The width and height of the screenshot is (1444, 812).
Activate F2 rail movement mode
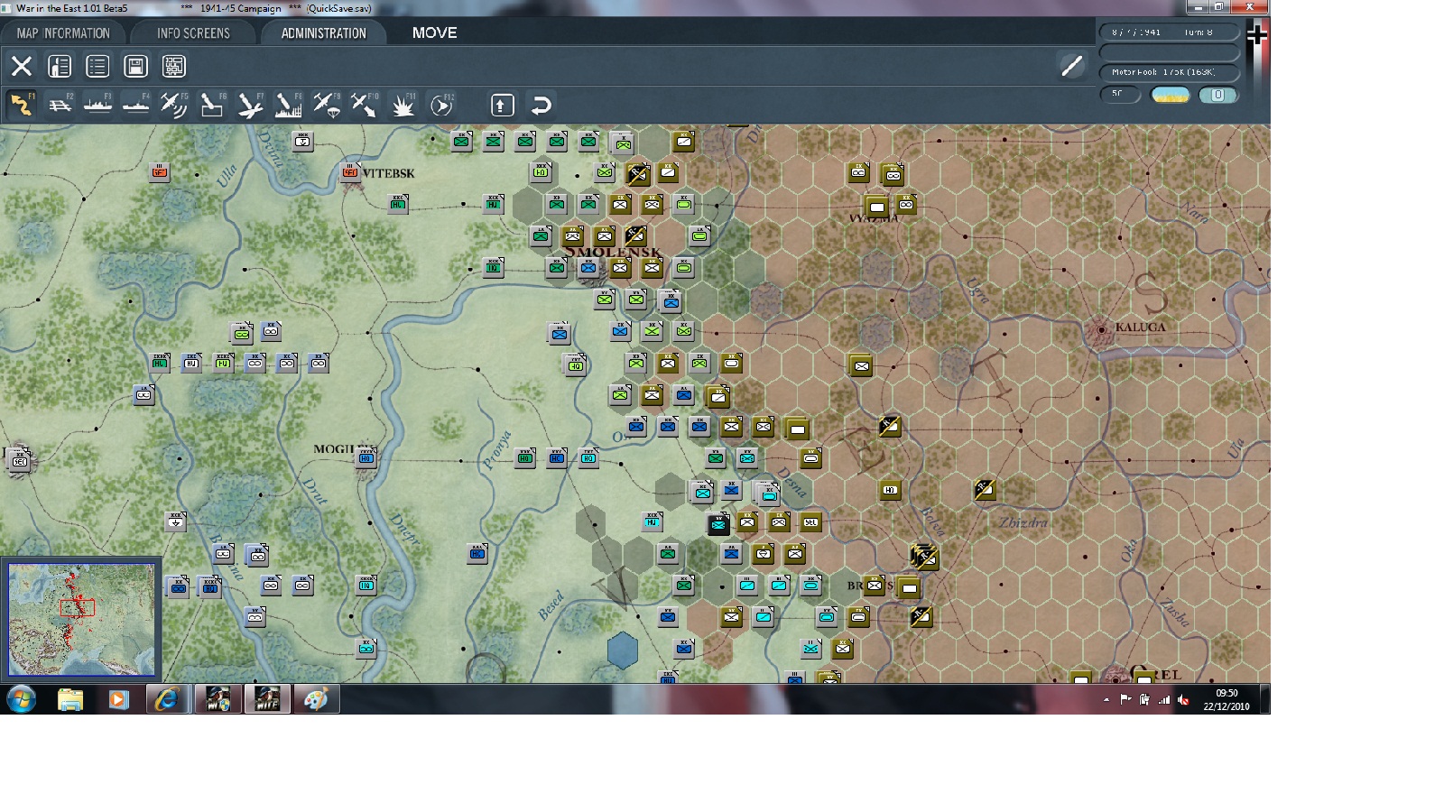point(60,105)
